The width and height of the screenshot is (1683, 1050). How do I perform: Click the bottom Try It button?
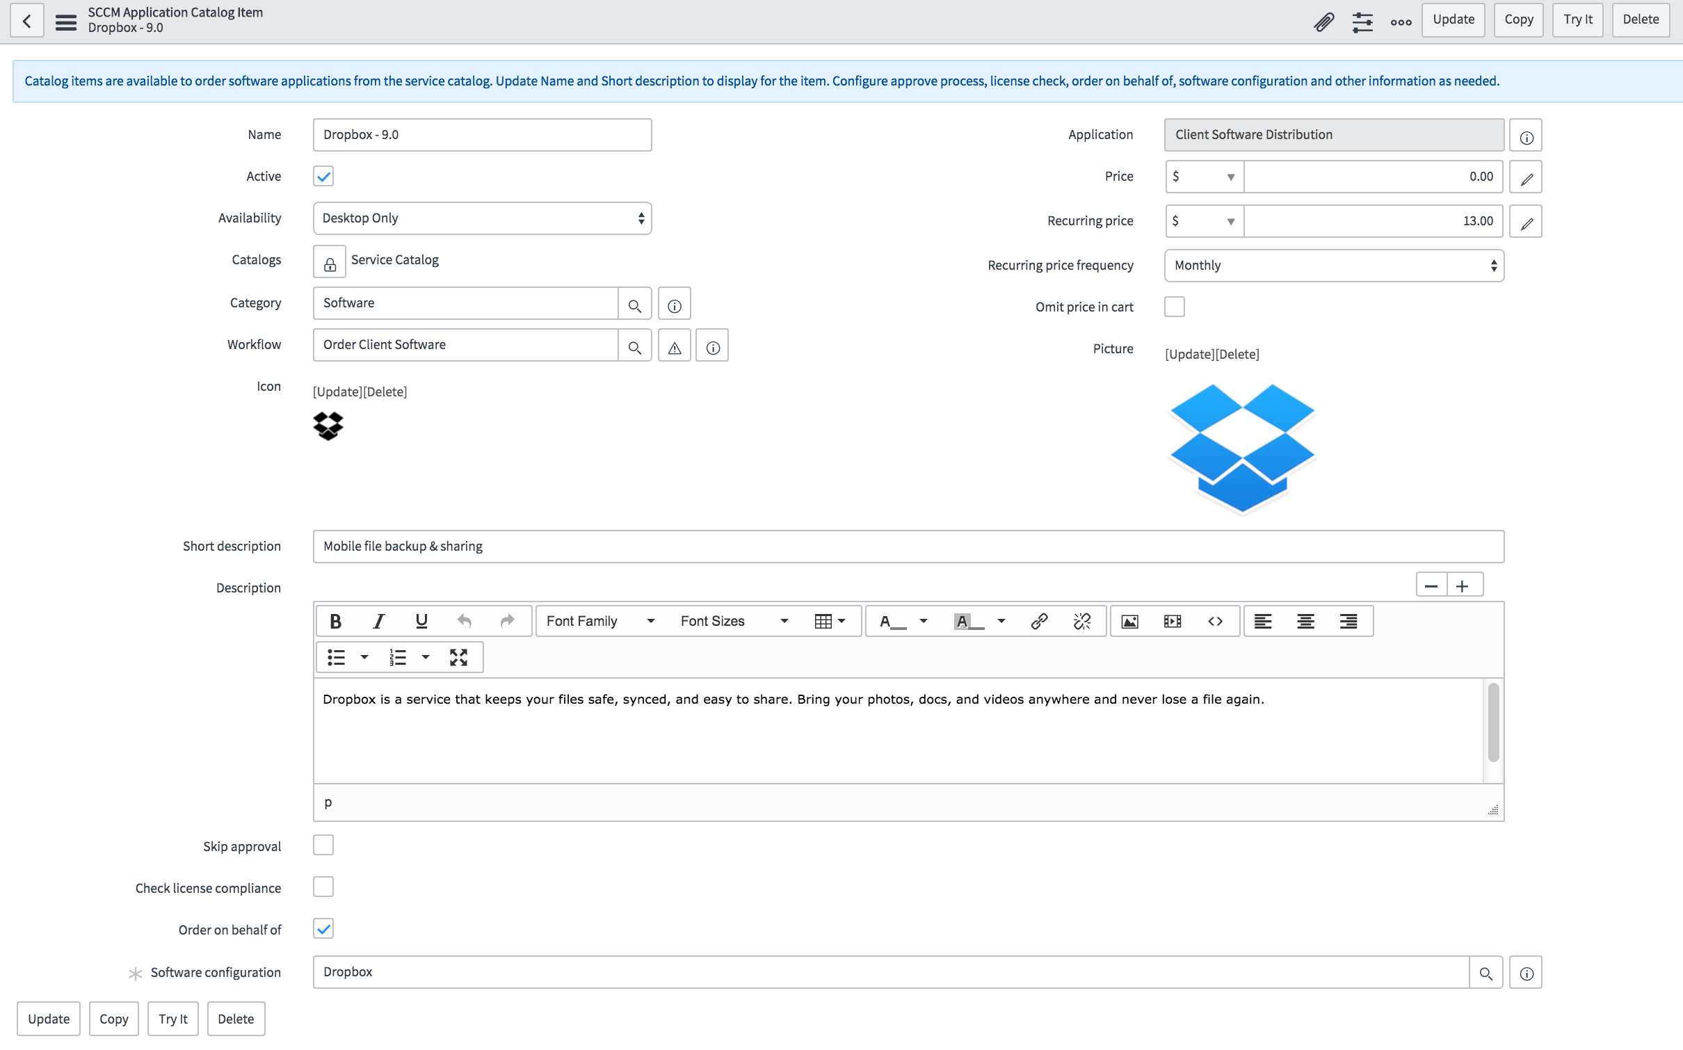click(x=173, y=1019)
